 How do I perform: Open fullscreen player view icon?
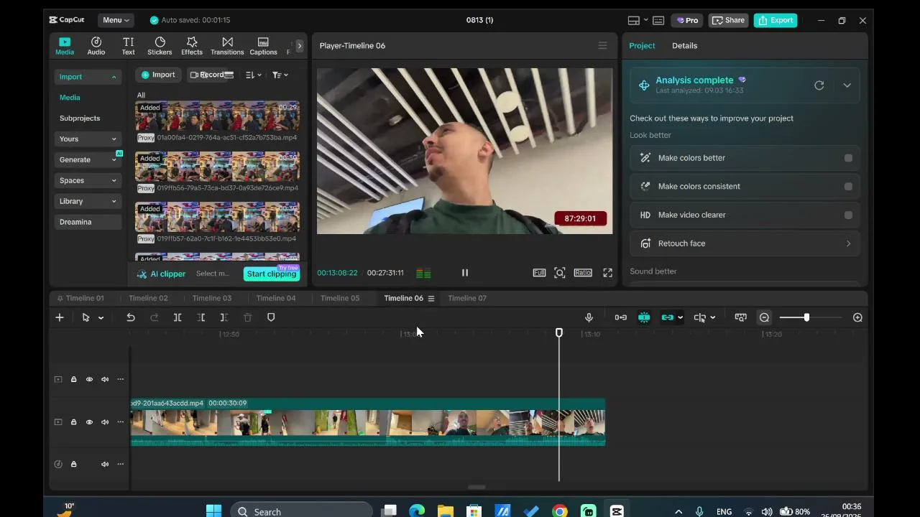tap(607, 273)
